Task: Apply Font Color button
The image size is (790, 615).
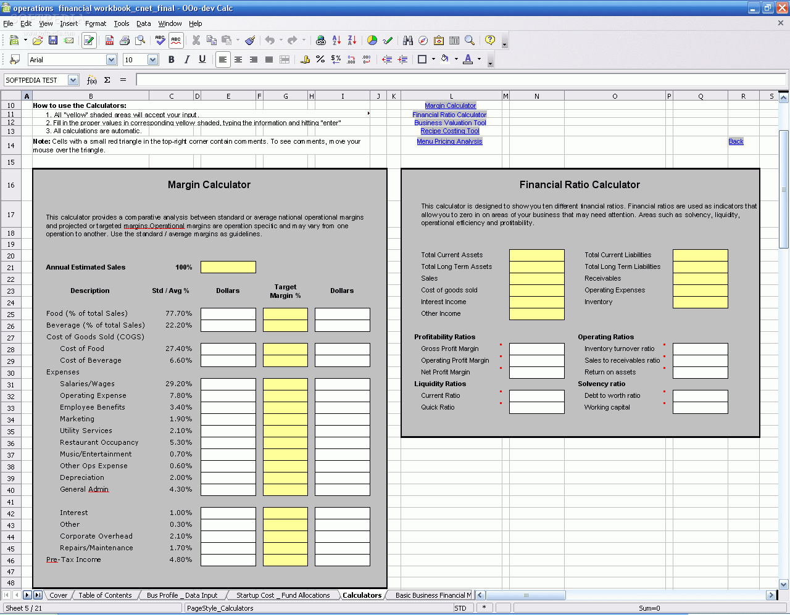Action: [468, 59]
